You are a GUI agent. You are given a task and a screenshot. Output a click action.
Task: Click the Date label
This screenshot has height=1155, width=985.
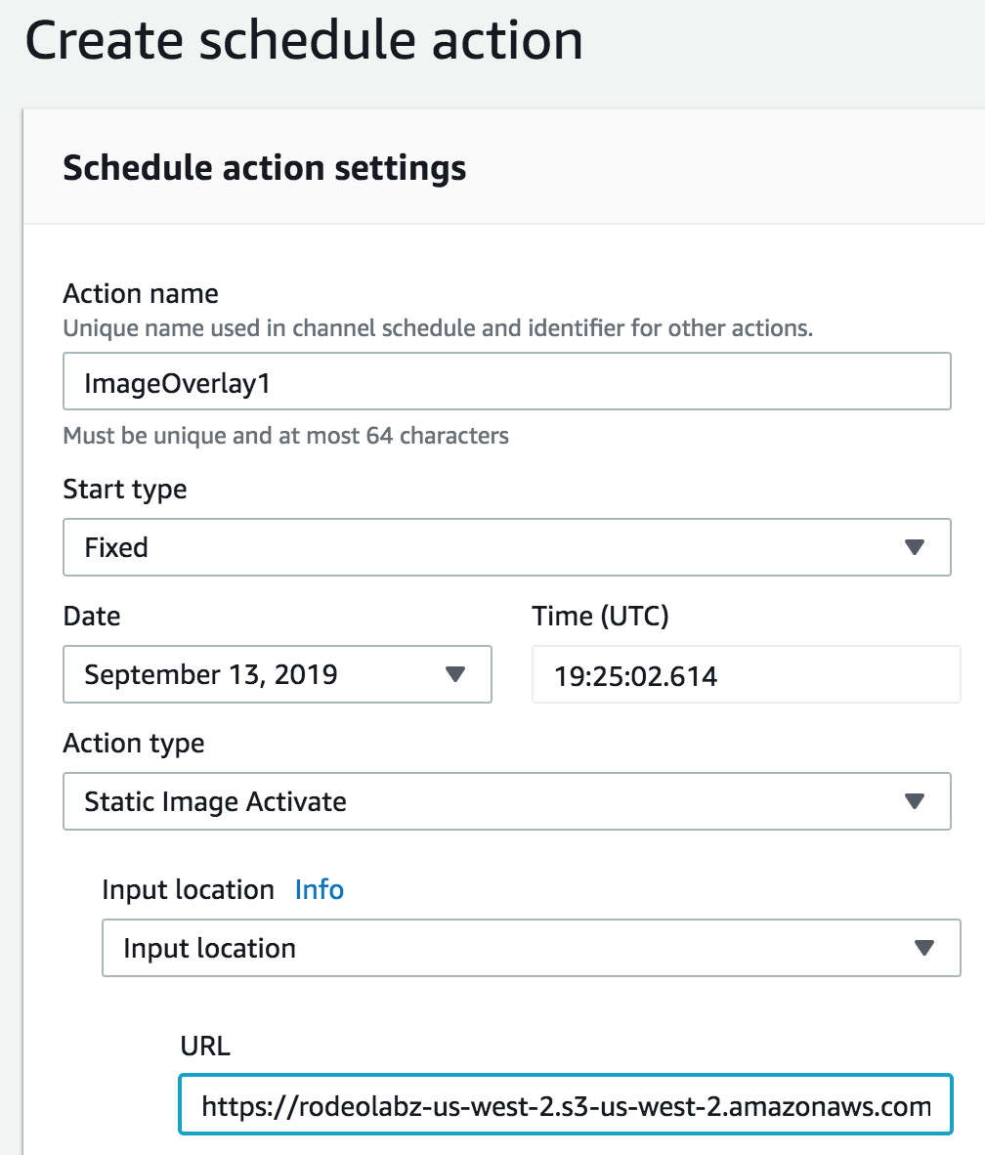[91, 616]
